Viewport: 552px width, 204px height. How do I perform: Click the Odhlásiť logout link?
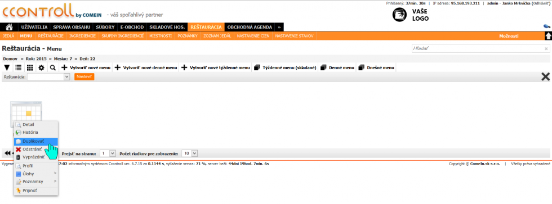(x=541, y=3)
